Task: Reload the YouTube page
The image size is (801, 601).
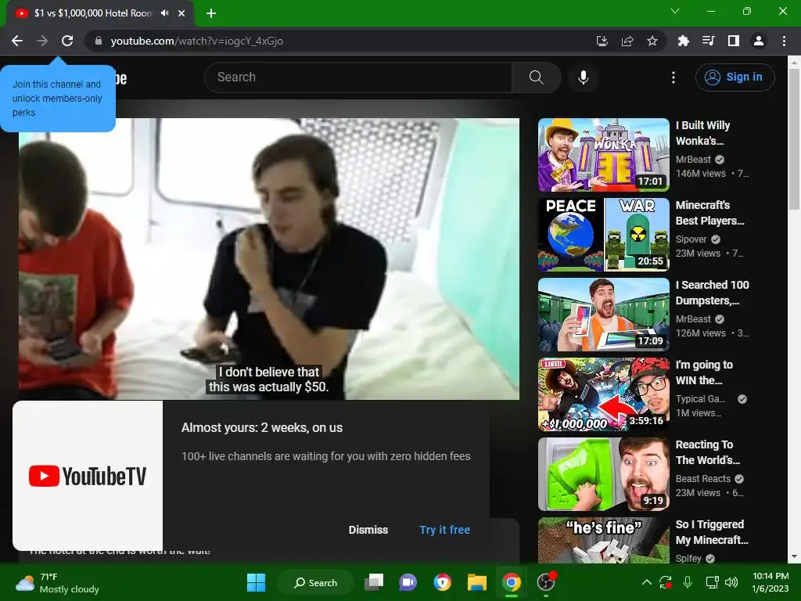Action: [67, 41]
